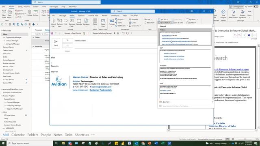Image resolution: width=260 pixels, height=146 pixels.
Task: Click Archive in Outlook main ribbon
Action: (35, 13)
